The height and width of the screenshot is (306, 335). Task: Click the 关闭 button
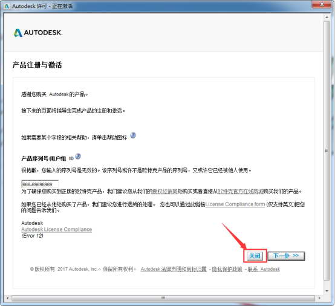pos(255,256)
